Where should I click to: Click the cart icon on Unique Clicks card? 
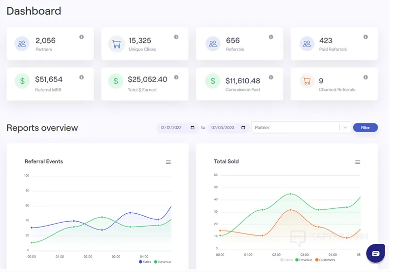(117, 44)
